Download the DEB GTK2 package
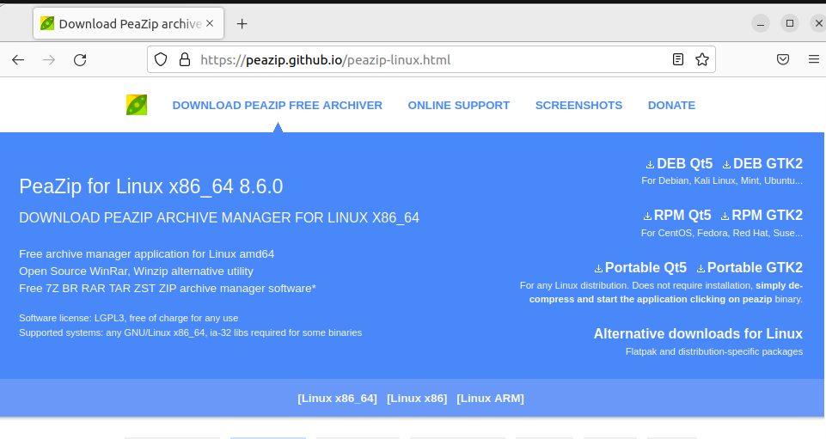Screen dimensions: 826x439 tap(762, 164)
